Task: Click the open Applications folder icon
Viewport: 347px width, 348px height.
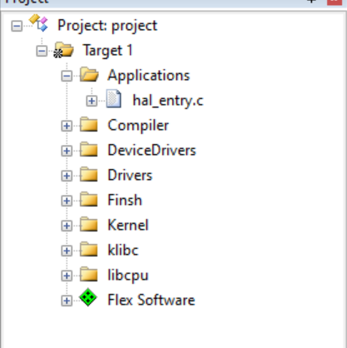Action: point(89,74)
